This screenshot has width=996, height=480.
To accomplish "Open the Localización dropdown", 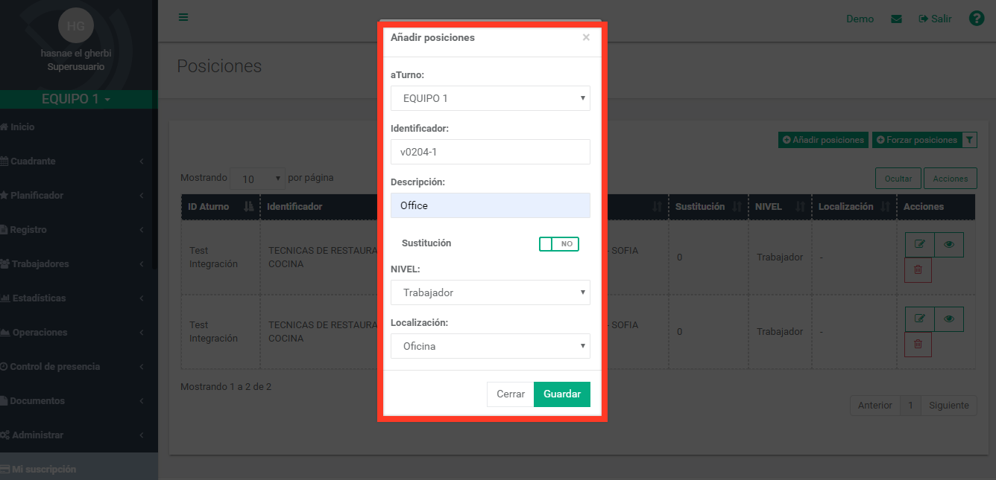I will [x=490, y=346].
